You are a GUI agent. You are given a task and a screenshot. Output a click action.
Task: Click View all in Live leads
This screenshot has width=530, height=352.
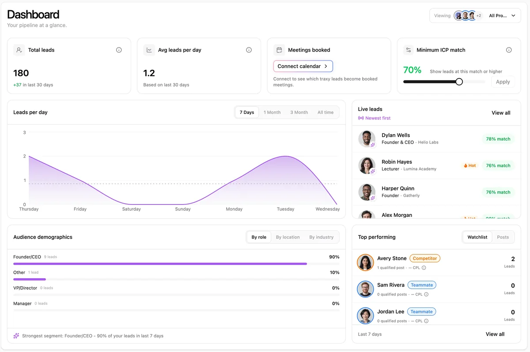coord(501,113)
